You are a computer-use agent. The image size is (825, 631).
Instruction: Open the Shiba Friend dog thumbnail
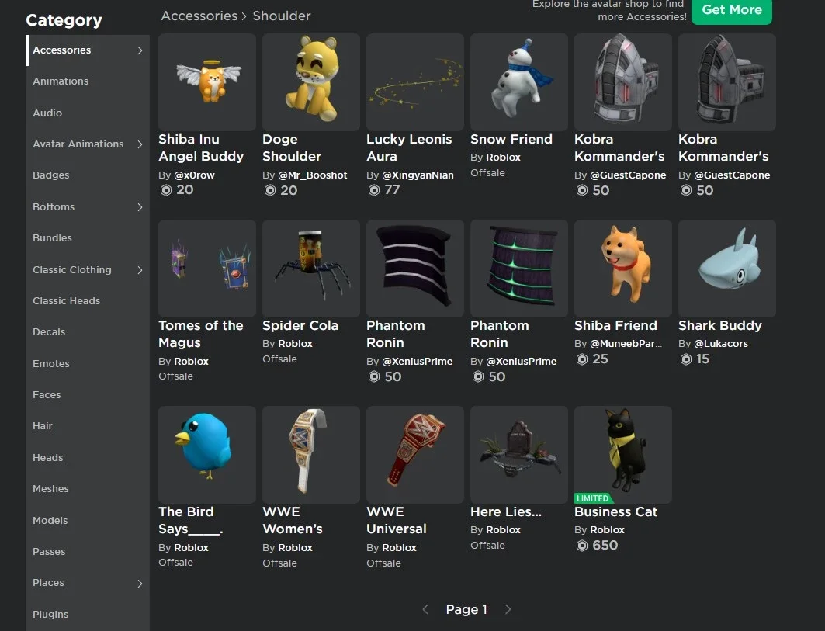pos(623,269)
